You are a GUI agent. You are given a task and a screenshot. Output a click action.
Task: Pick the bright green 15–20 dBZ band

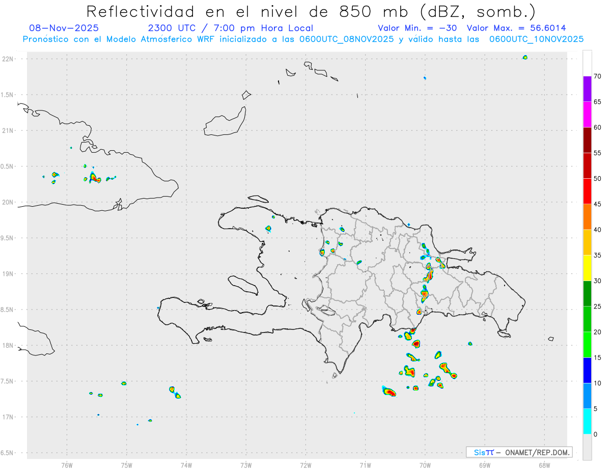(x=587, y=345)
